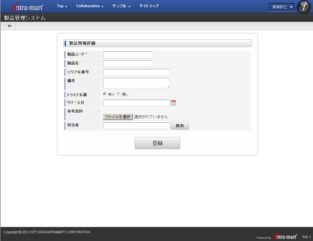Click the 選択されていません file status text

pos(151,117)
